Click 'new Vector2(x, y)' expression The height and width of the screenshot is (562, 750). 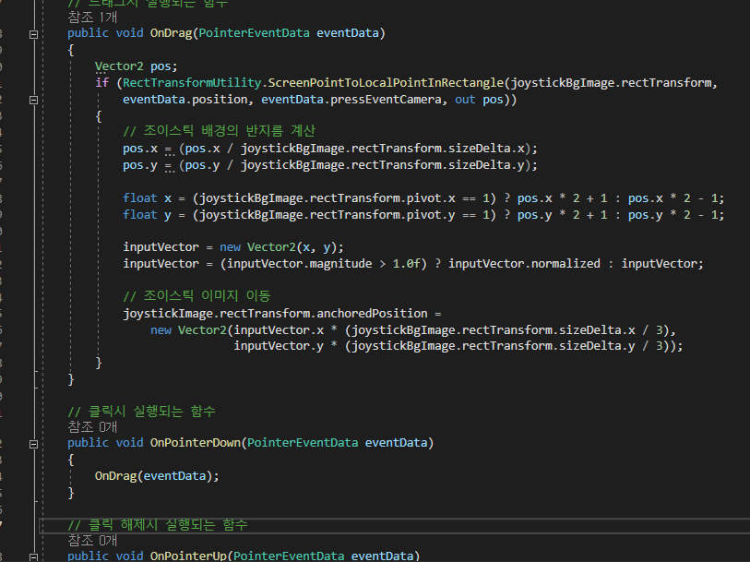tap(280, 247)
